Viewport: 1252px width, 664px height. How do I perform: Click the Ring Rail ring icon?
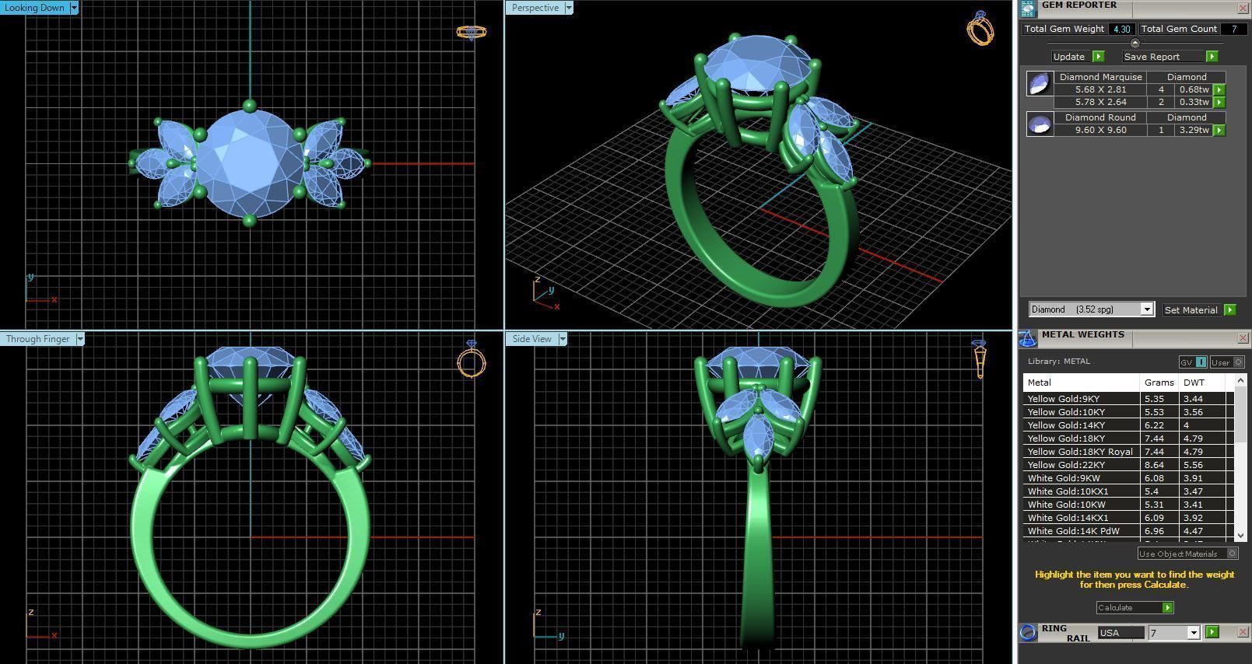pos(1028,632)
